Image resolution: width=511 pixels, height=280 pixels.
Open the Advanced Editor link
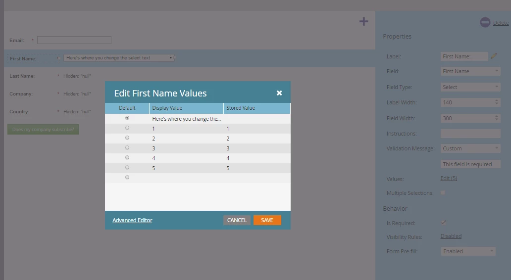(132, 221)
